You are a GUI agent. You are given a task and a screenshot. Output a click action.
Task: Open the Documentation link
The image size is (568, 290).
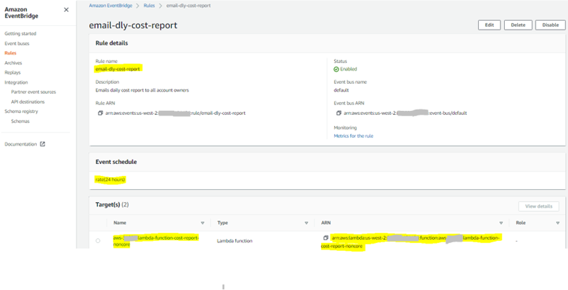pos(21,144)
